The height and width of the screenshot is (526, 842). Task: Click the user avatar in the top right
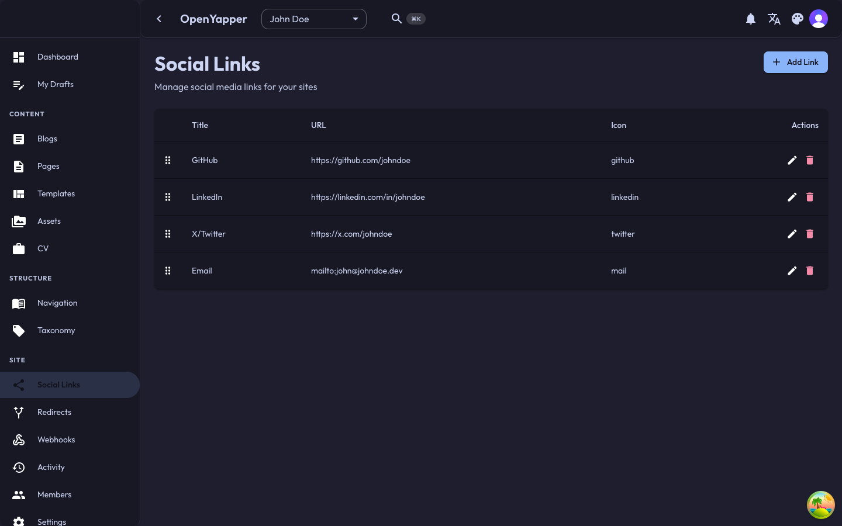(x=819, y=19)
